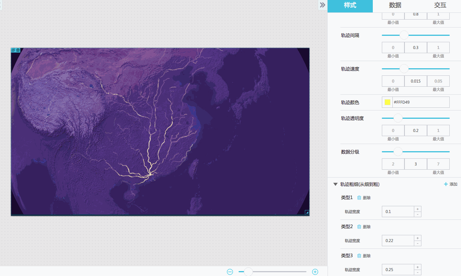Click the 轨迹速度 slider handle
Viewport: 461px width, 276px height.
404,69
